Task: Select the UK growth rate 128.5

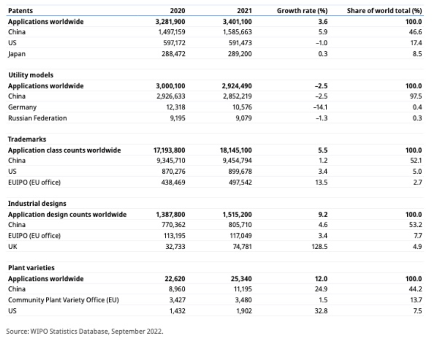Action: point(319,247)
